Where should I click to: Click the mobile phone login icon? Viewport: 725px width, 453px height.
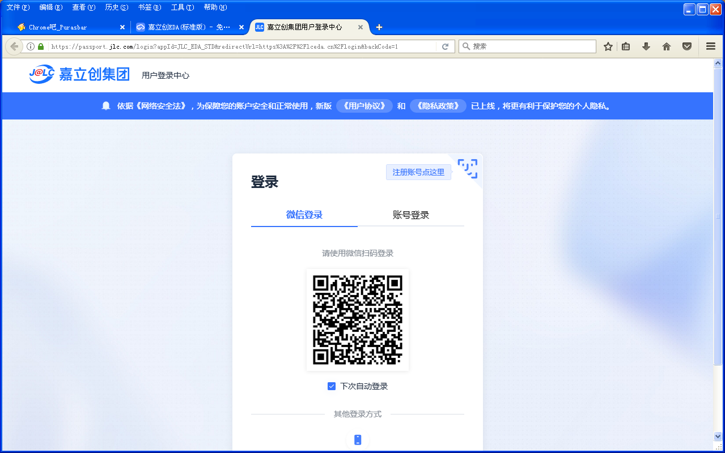(358, 440)
